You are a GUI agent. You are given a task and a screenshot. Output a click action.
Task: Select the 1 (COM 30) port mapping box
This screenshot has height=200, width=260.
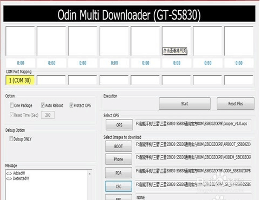click(20, 80)
